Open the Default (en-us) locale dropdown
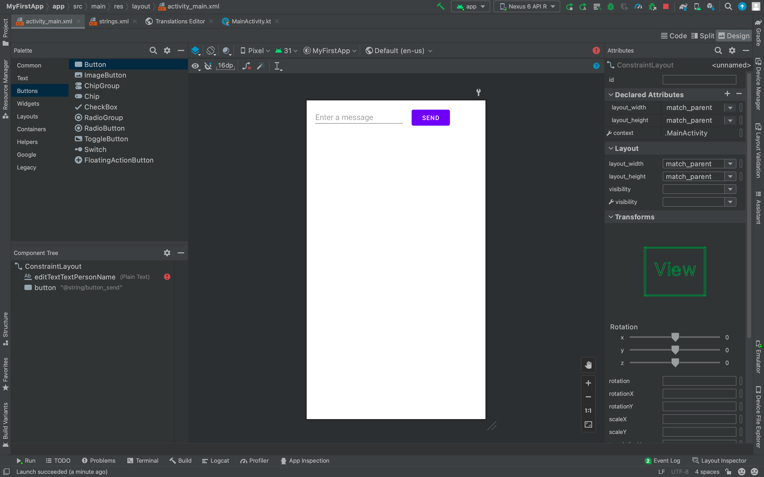This screenshot has width=764, height=477. 399,50
